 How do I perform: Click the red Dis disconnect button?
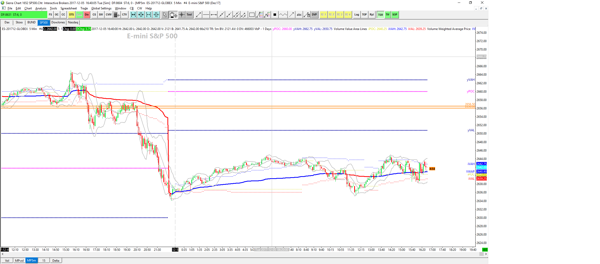click(87, 15)
